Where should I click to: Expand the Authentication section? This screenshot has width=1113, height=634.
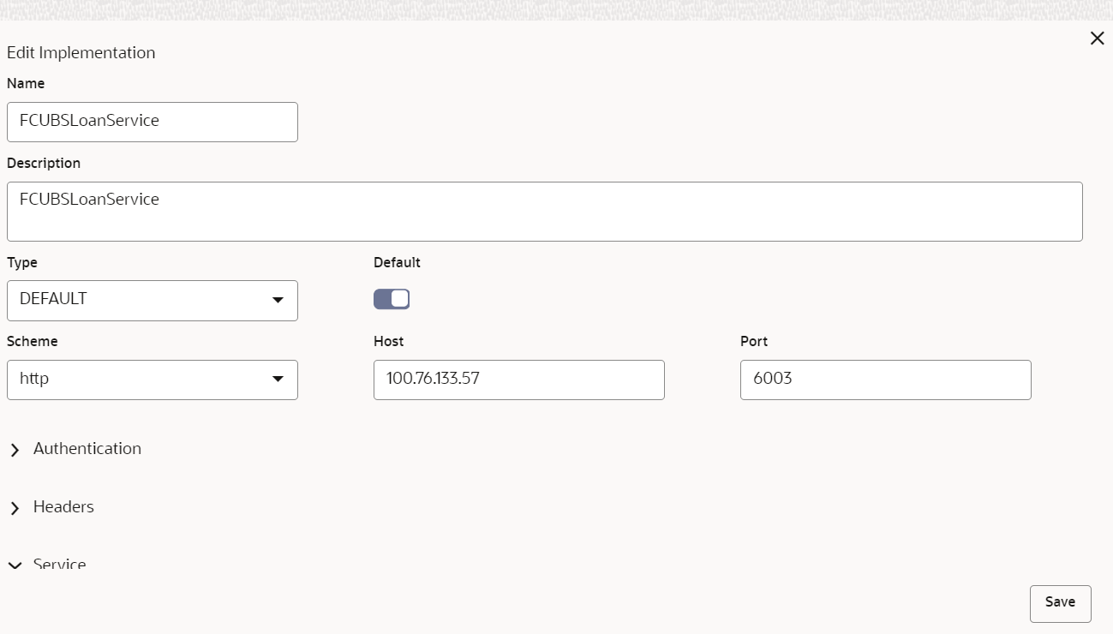[x=87, y=449]
